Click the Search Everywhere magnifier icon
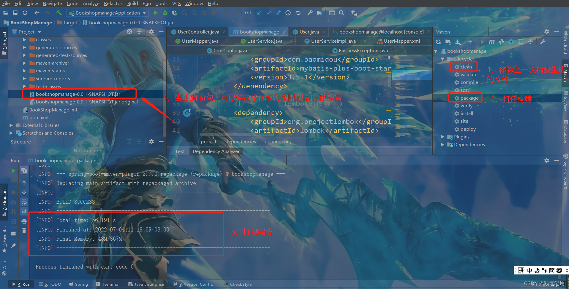 (342, 13)
